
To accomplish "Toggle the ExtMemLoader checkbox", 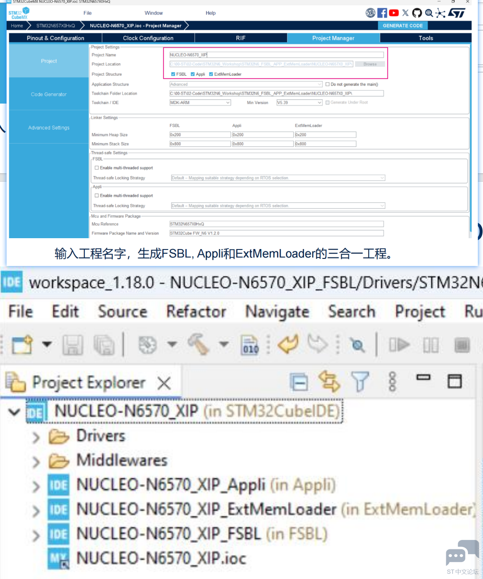I will pos(211,74).
